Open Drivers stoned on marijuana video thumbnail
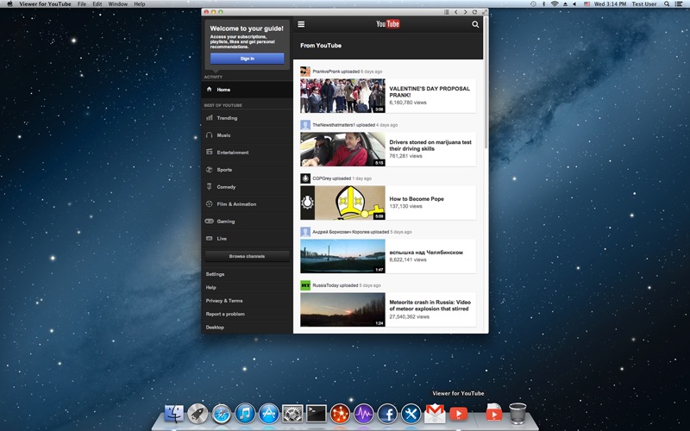 [342, 149]
